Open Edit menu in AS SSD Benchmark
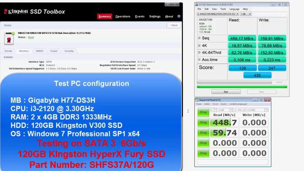 coord(207,9)
